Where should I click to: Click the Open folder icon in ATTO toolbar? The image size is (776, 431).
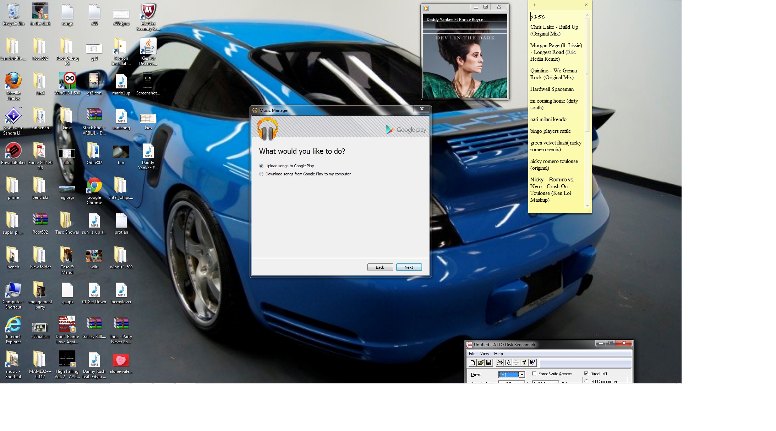[481, 362]
